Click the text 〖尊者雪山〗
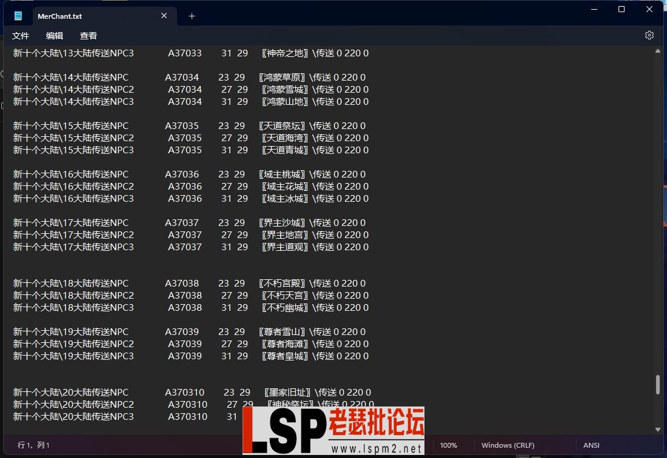The height and width of the screenshot is (458, 667). [282, 332]
